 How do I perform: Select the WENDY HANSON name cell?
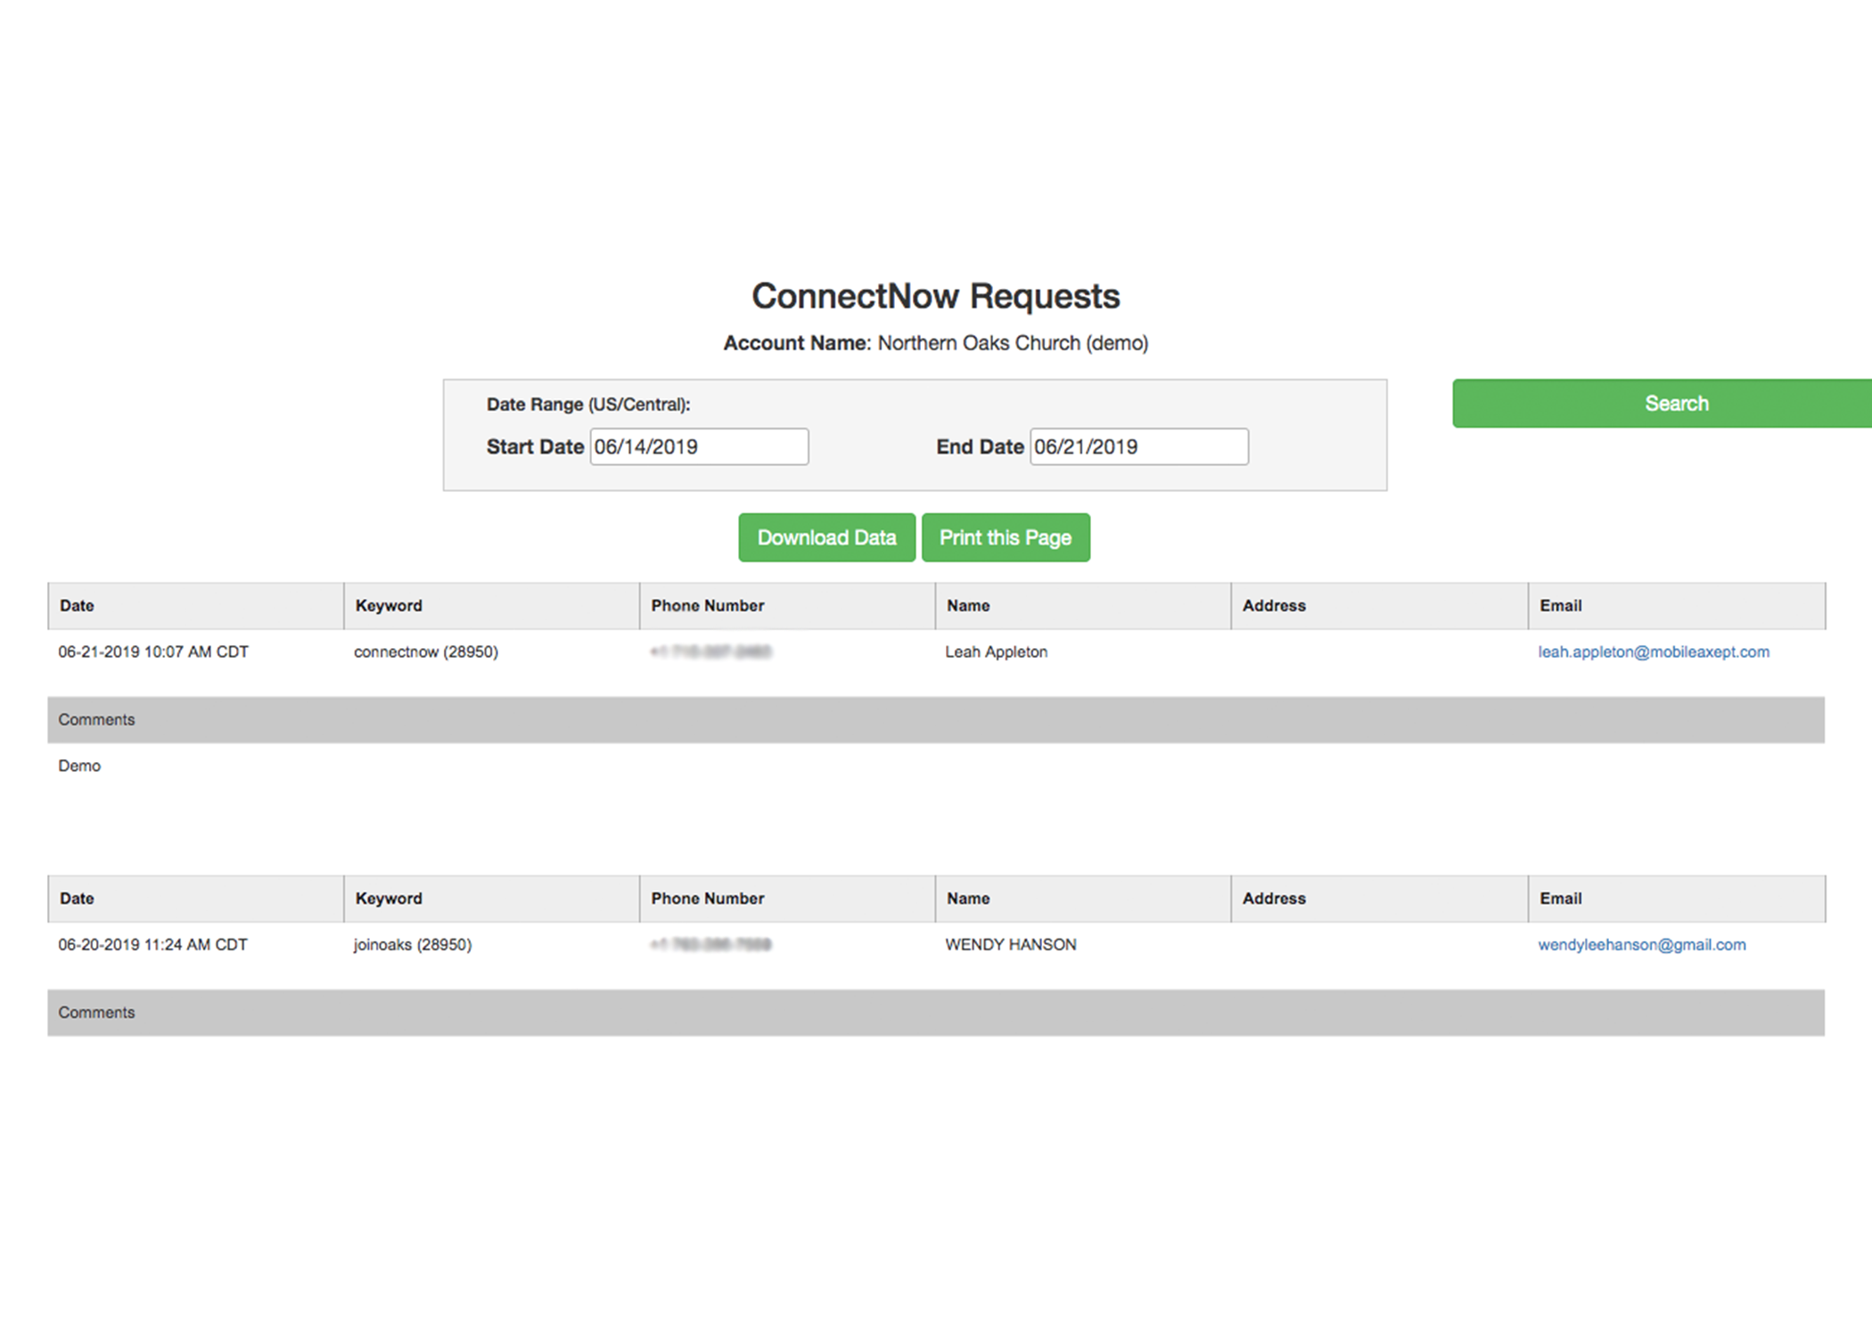pos(1010,945)
